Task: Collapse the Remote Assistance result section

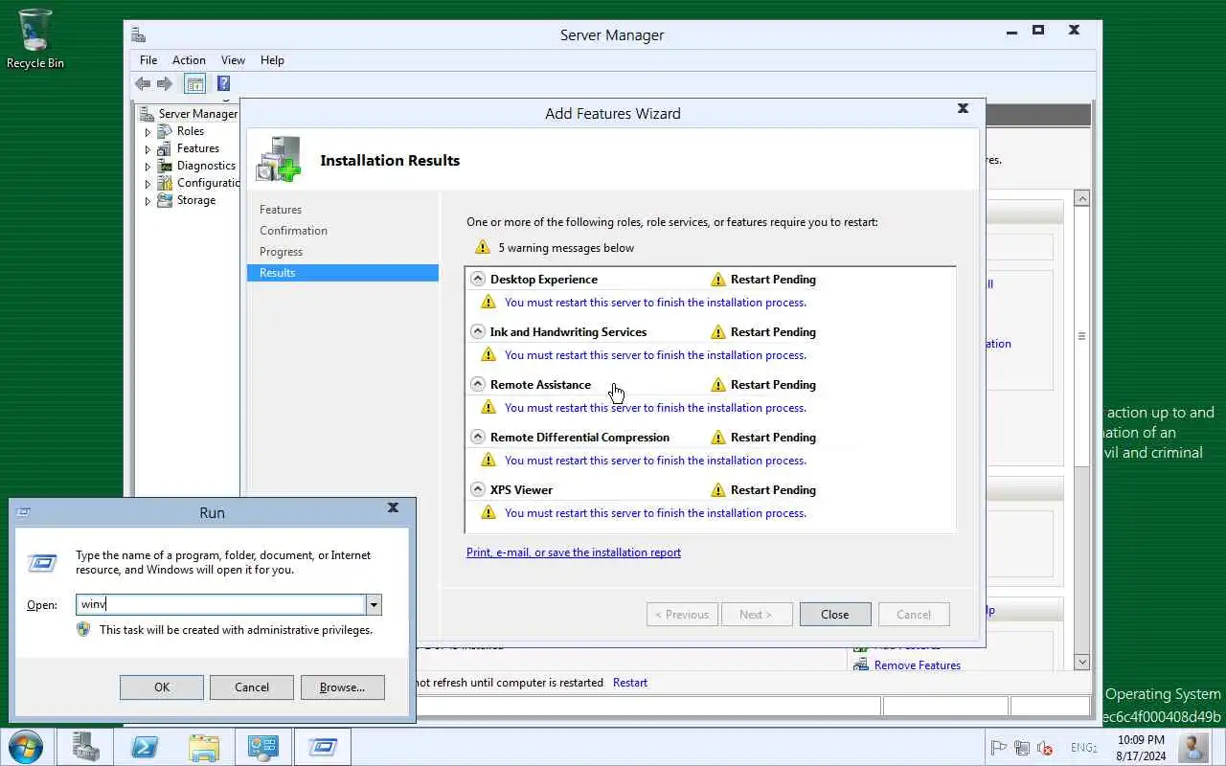Action: [478, 384]
